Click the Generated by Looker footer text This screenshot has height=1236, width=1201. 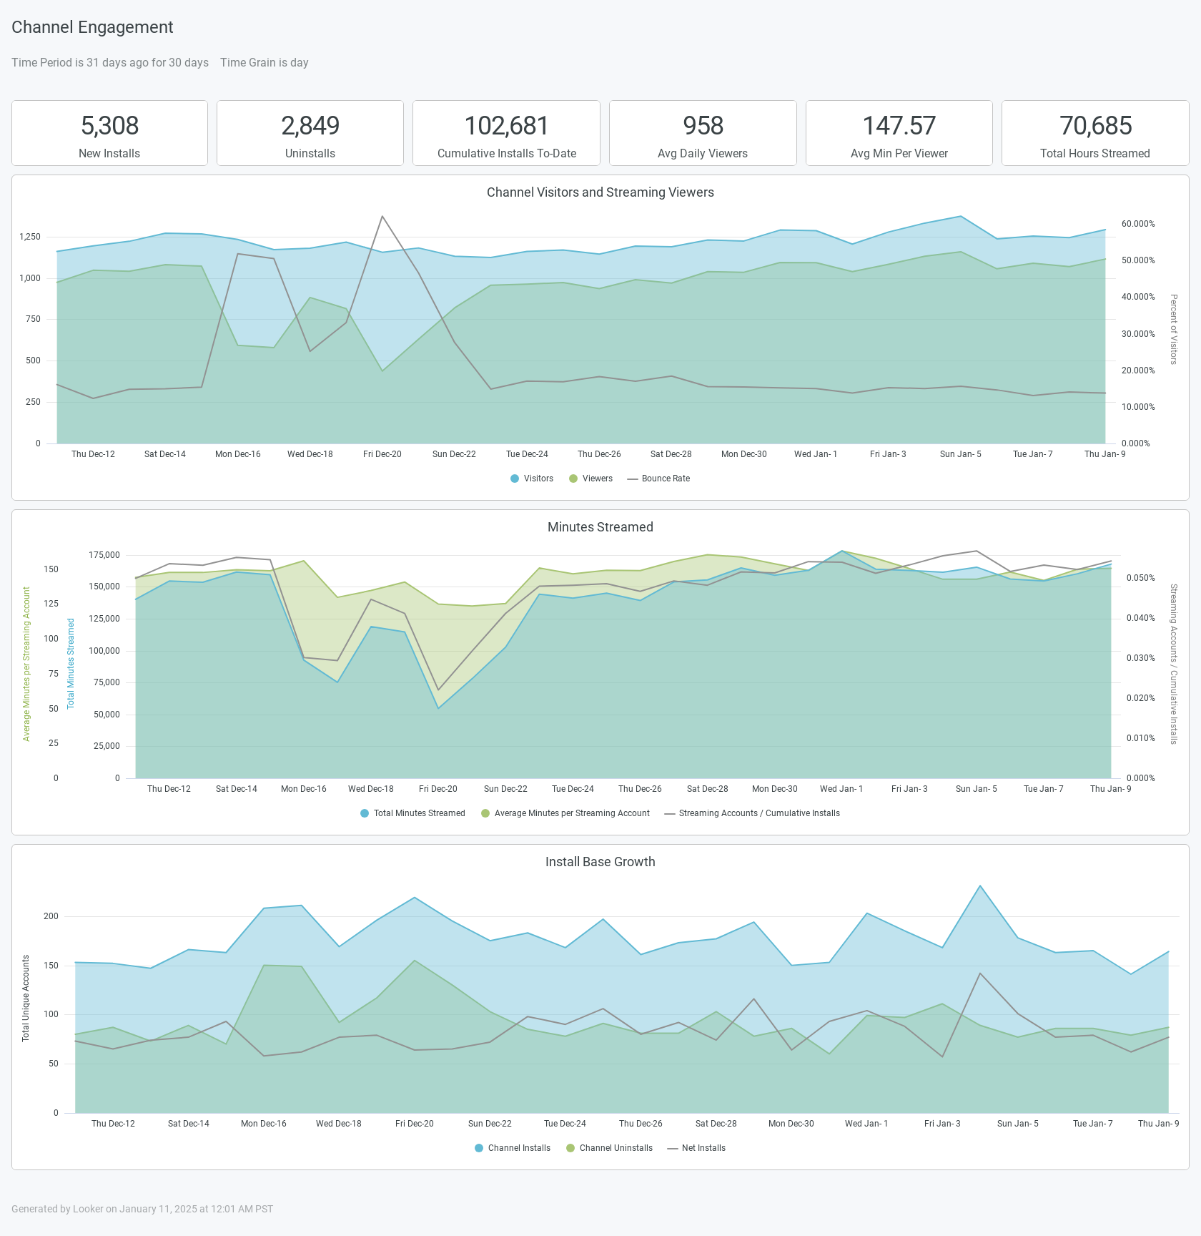[x=142, y=1209]
